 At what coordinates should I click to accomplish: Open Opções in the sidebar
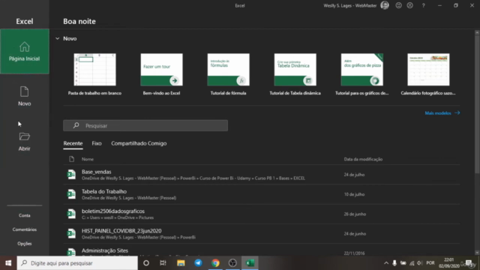[x=25, y=244]
